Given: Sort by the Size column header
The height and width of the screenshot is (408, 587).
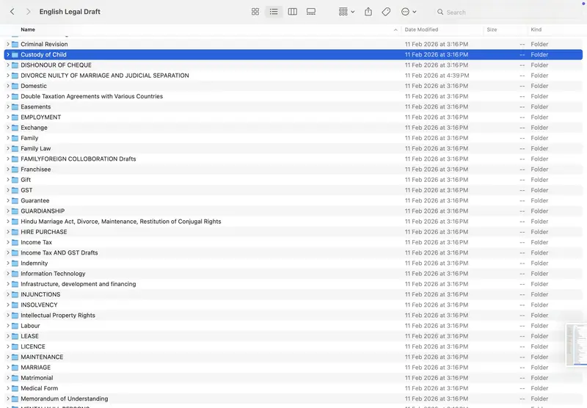Looking at the screenshot, I should (492, 29).
